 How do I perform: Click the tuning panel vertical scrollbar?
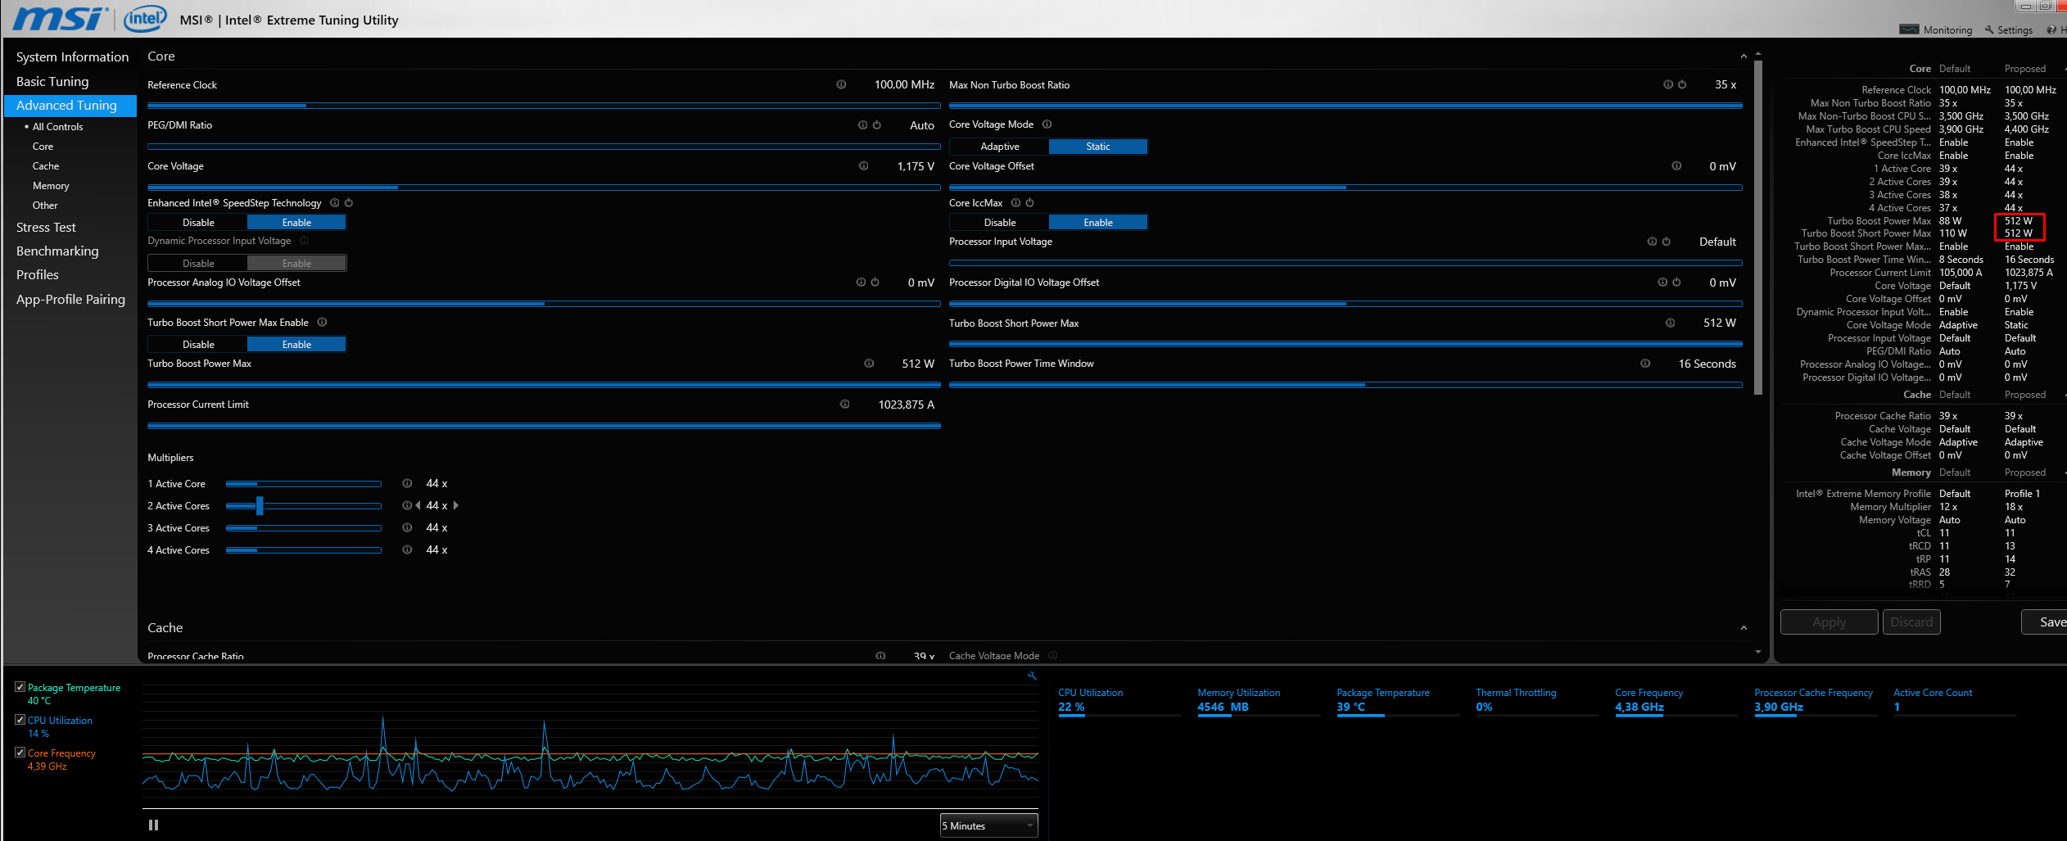pyautogui.click(x=1758, y=228)
